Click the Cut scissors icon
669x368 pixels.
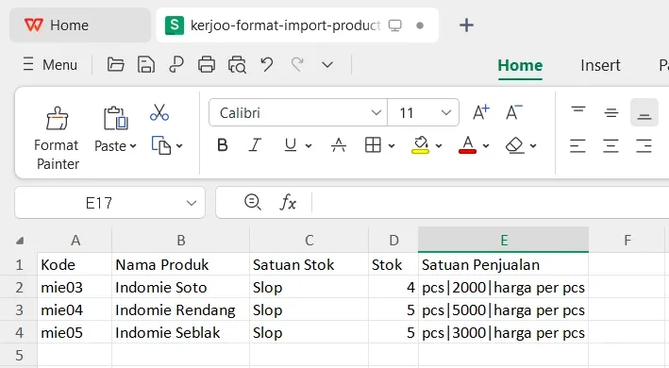coord(159,112)
